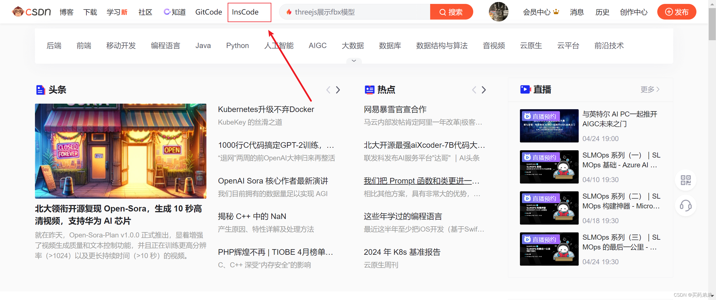Image resolution: width=716 pixels, height=300 pixels.
Task: Select the 数据结构与算法 category tab
Action: pyautogui.click(x=442, y=46)
